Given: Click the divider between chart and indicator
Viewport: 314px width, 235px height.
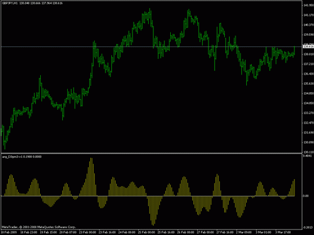Looking at the screenshot, I should click(x=151, y=154).
